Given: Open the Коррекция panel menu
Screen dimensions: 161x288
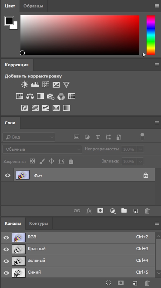Looking at the screenshot, I should (x=157, y=64).
